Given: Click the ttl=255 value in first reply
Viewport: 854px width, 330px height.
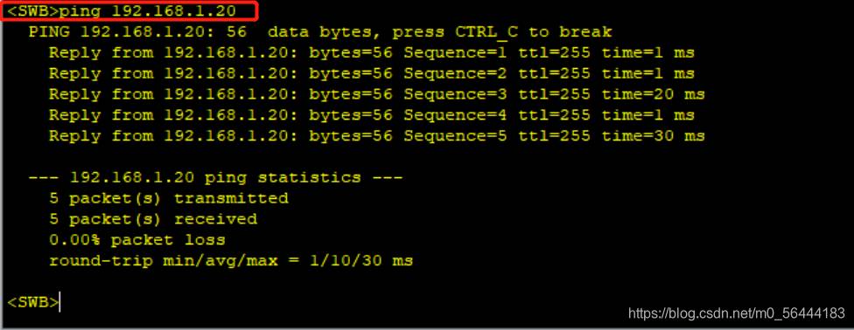Looking at the screenshot, I should 555,52.
